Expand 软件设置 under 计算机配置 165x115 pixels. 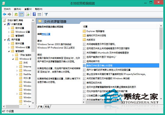click(x=9, y=28)
